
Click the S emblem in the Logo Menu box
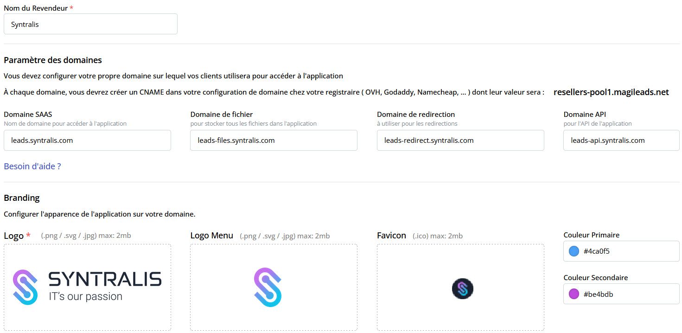pyautogui.click(x=268, y=287)
